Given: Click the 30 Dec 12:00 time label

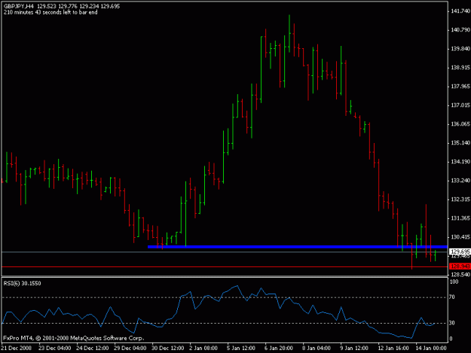Looking at the screenshot, I should [168, 348].
